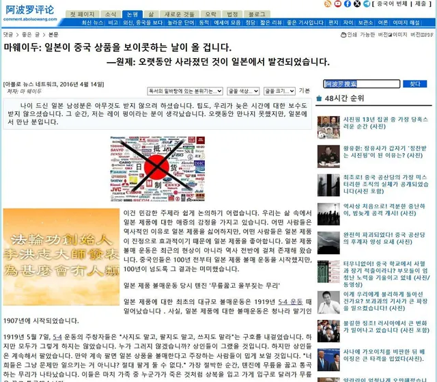The image size is (437, 382).
Task: Open 놀라운 단어 submenu item
Action: pyautogui.click(x=180, y=23)
